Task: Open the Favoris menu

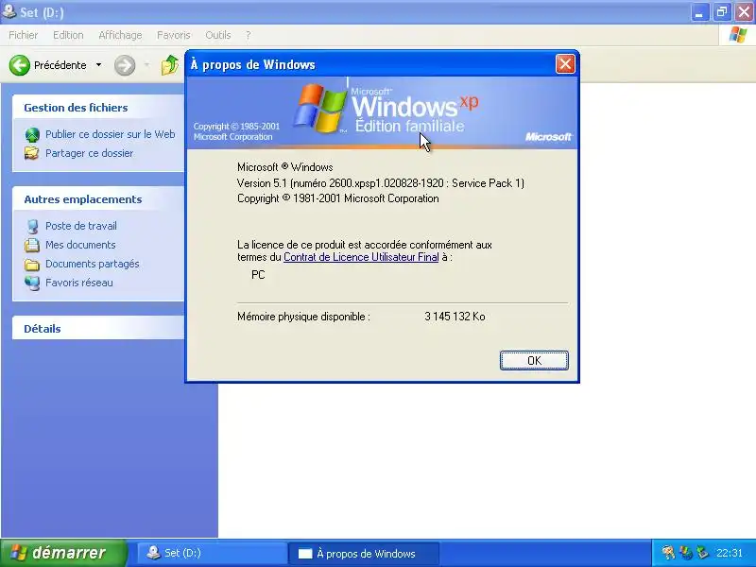Action: 174,35
